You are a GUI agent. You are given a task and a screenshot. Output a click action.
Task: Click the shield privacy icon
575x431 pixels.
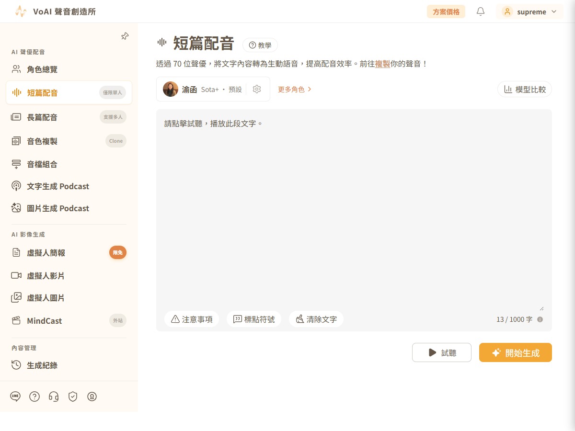click(x=73, y=397)
